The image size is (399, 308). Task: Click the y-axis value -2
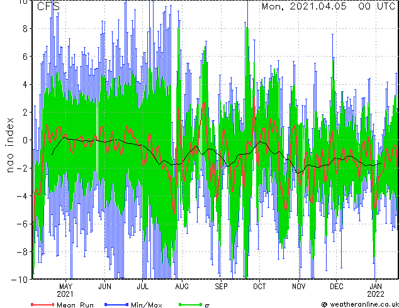[x=22, y=168]
